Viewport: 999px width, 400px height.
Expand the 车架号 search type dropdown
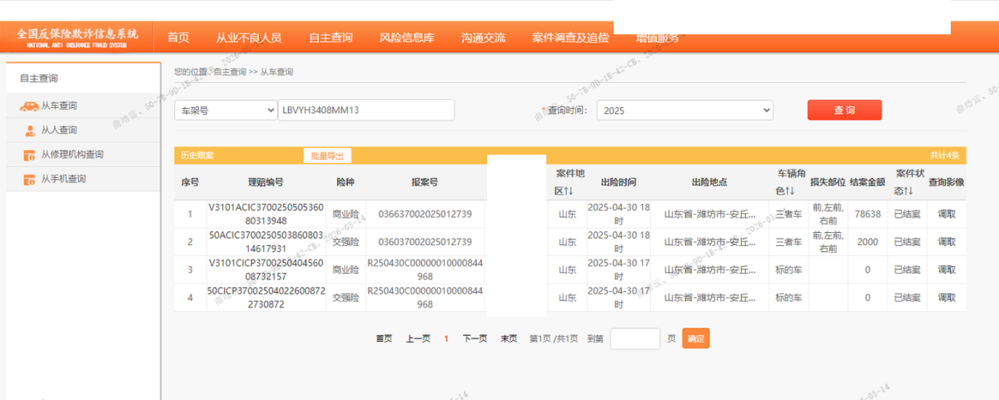(x=226, y=110)
